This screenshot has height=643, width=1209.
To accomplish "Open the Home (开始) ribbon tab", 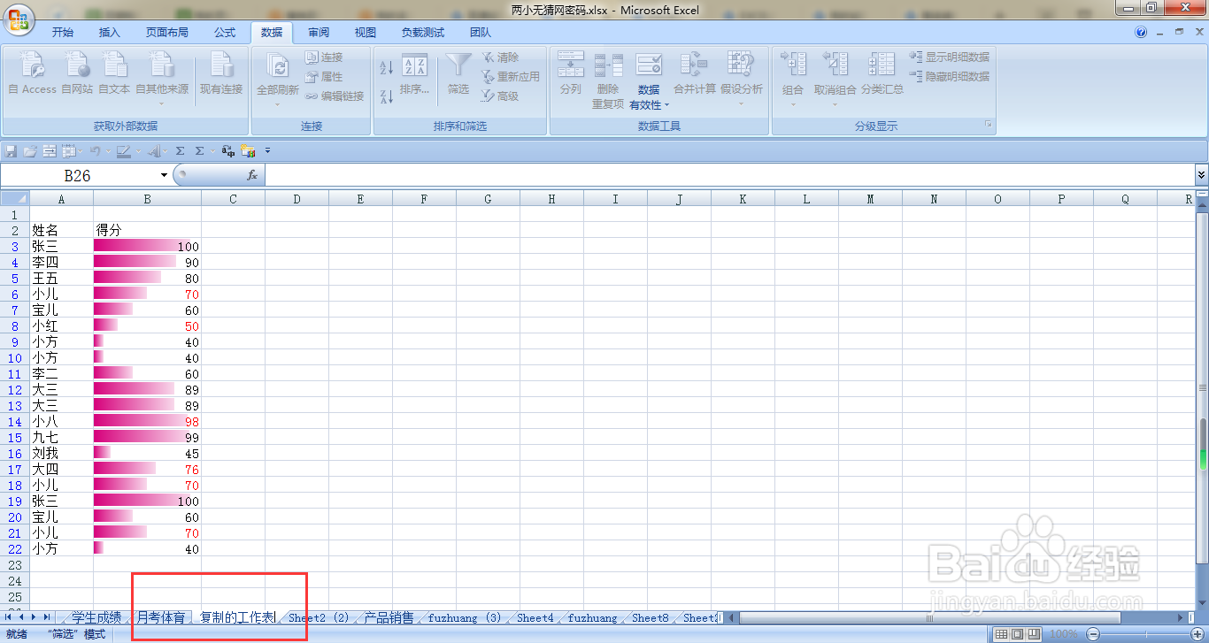I will (63, 33).
